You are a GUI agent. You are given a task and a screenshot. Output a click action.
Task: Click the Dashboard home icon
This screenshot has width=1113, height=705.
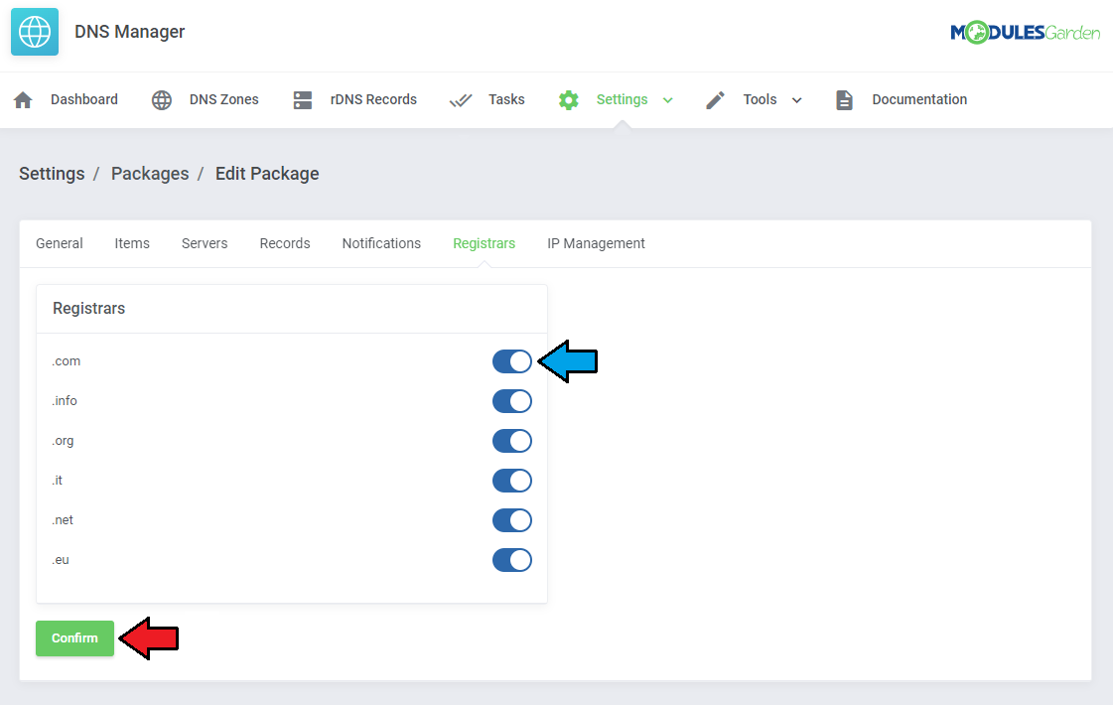pyautogui.click(x=23, y=100)
